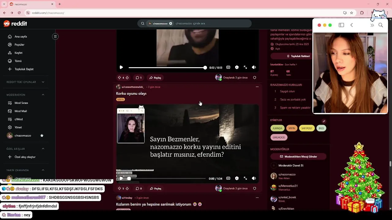Open r/Mod link
392x220 pixels.
pyautogui.click(x=19, y=119)
